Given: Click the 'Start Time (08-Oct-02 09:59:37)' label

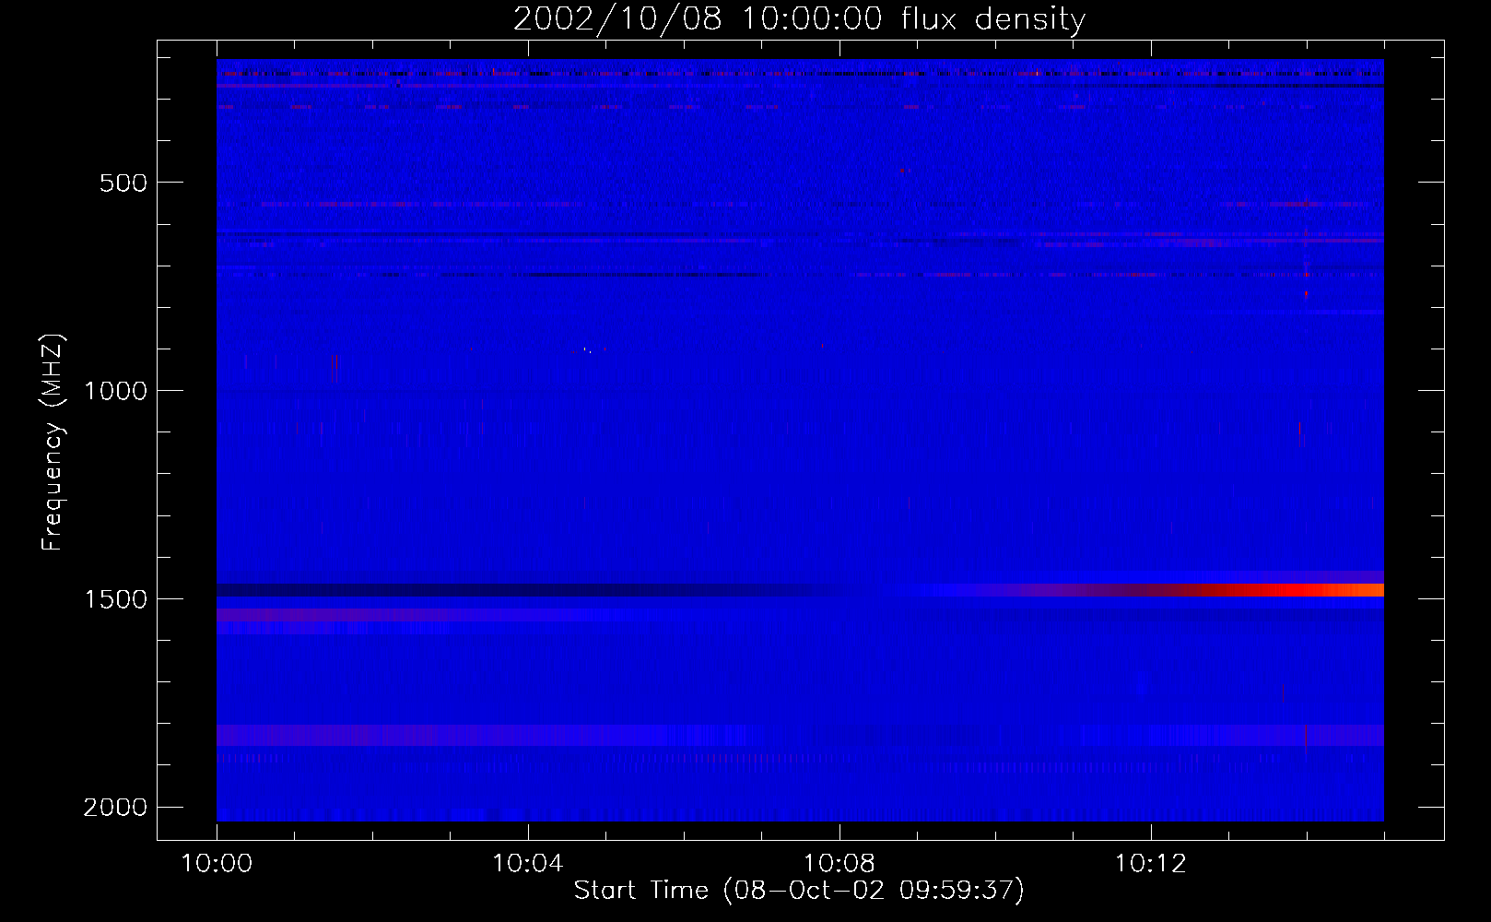Looking at the screenshot, I should 799,891.
